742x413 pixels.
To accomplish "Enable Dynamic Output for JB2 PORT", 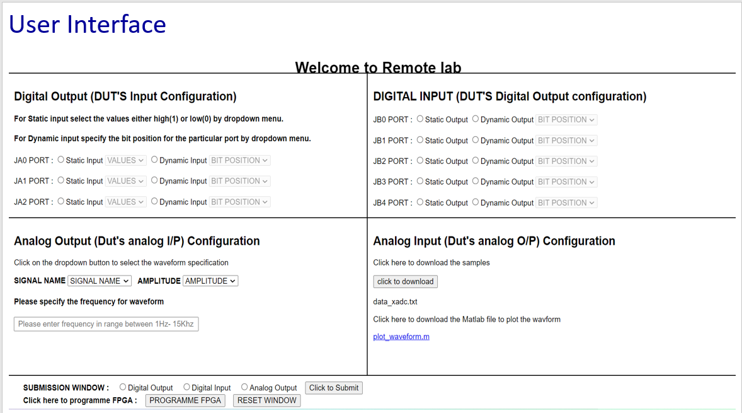I will (x=476, y=161).
